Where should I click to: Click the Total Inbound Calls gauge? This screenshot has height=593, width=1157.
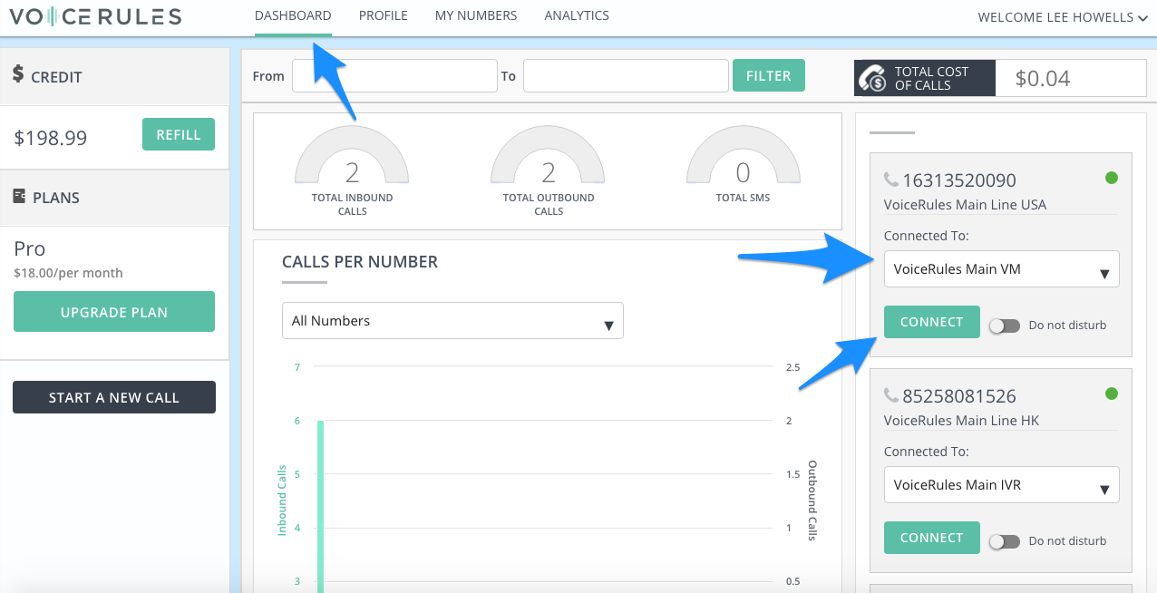pos(352,166)
